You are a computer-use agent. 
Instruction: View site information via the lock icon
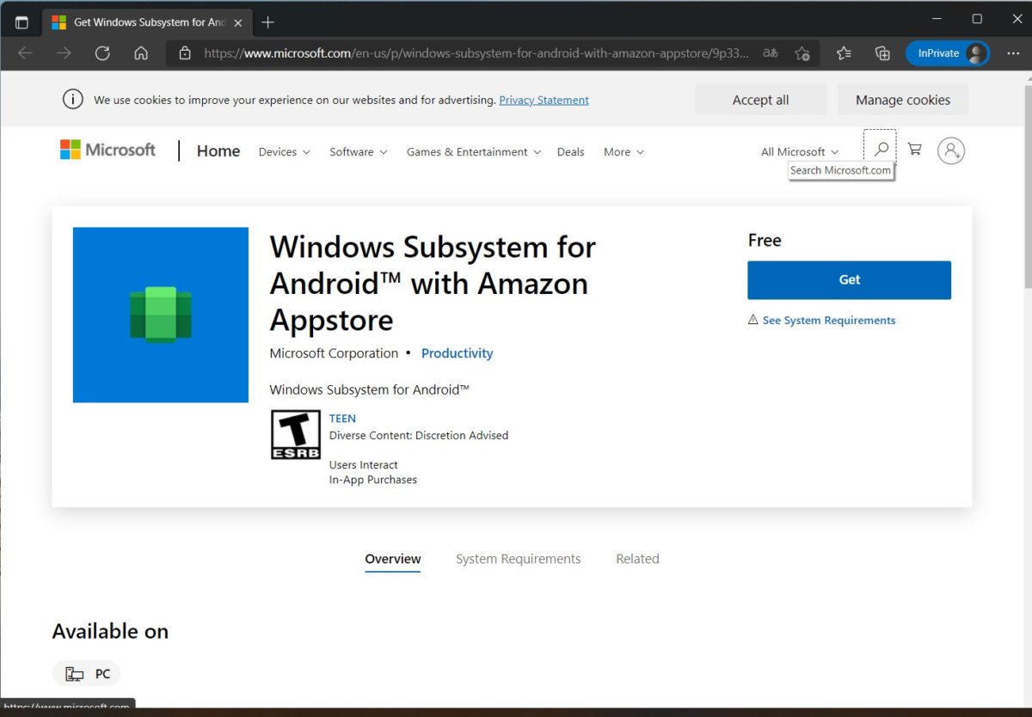click(x=184, y=53)
